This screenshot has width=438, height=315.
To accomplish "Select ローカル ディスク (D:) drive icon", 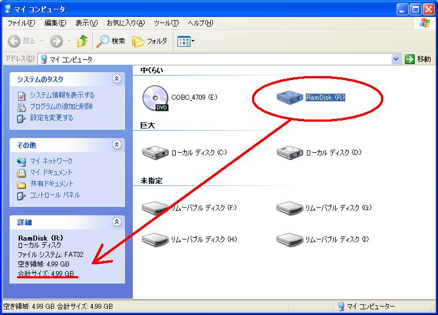I will tap(290, 153).
